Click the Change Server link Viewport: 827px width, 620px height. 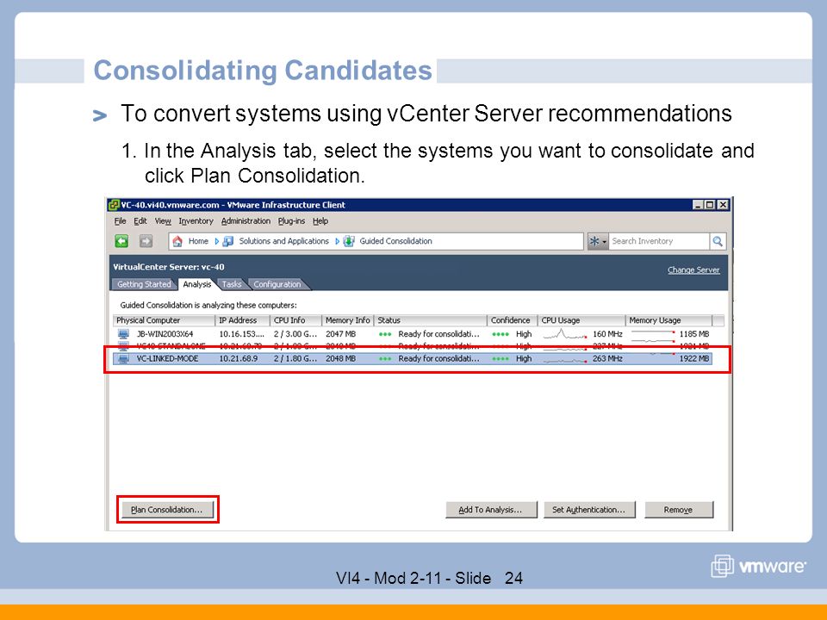coord(693,270)
